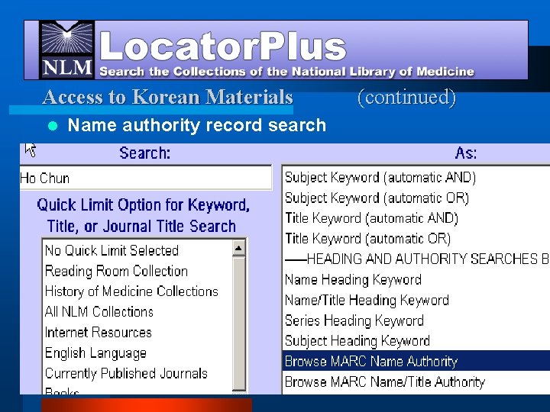Select No Quick Limit Selected
The height and width of the screenshot is (412, 550).
[137, 250]
